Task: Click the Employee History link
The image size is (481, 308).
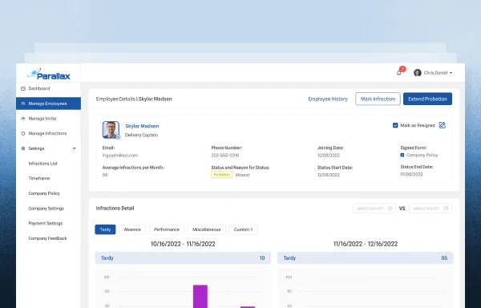Action: (328, 99)
